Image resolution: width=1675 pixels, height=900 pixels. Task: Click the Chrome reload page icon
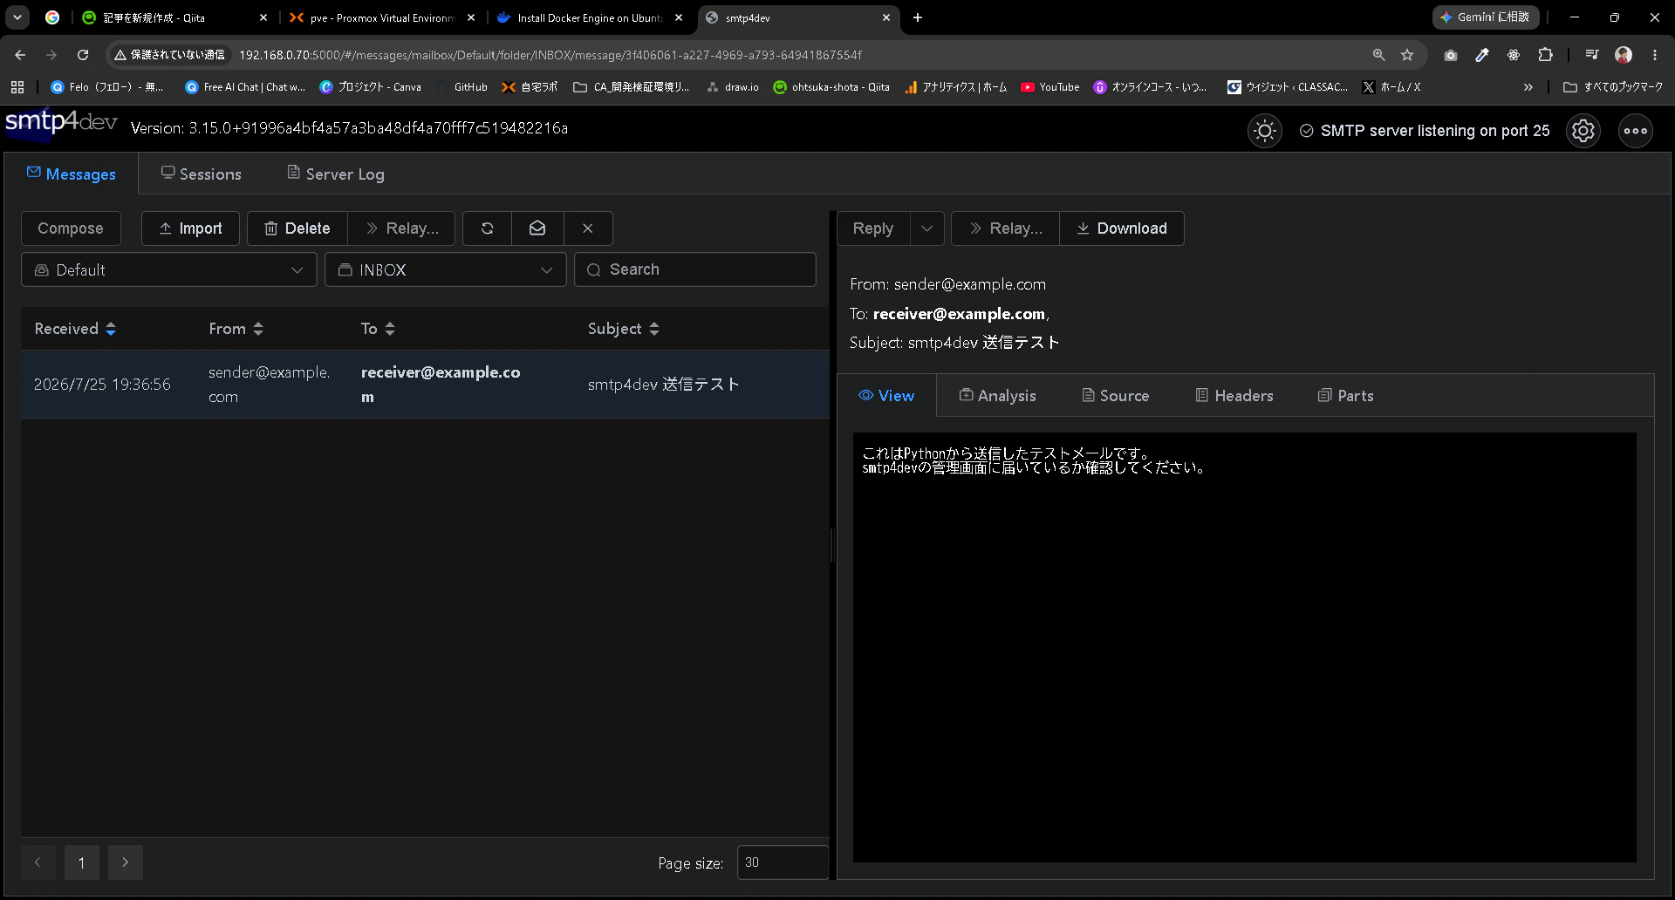click(83, 55)
